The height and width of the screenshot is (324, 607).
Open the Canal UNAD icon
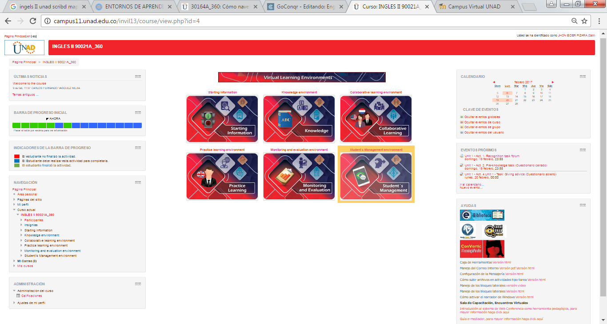pos(494,231)
